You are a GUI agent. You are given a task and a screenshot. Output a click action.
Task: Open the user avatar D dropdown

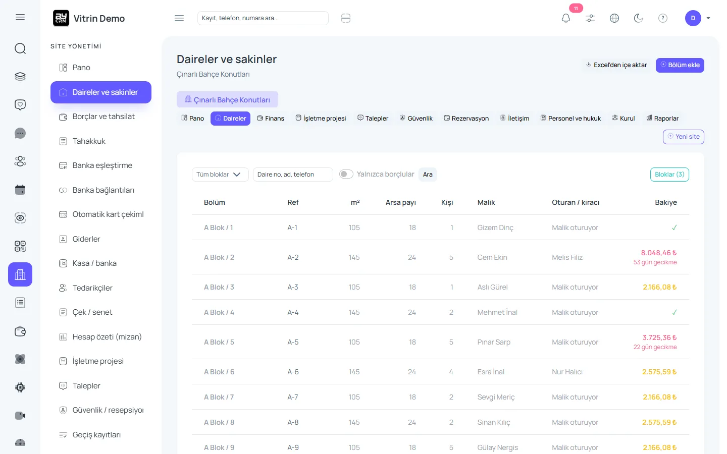pos(698,18)
